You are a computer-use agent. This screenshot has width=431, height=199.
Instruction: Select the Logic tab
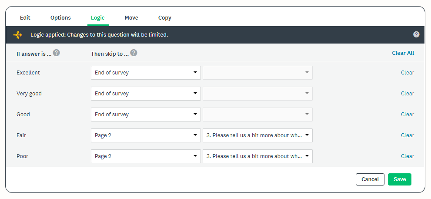[x=98, y=17]
